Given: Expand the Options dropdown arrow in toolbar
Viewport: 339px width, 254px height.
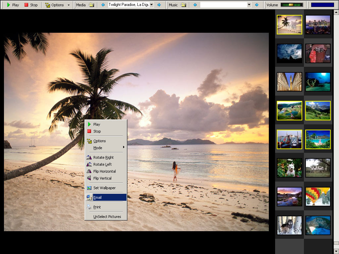Looking at the screenshot, I should point(69,5).
